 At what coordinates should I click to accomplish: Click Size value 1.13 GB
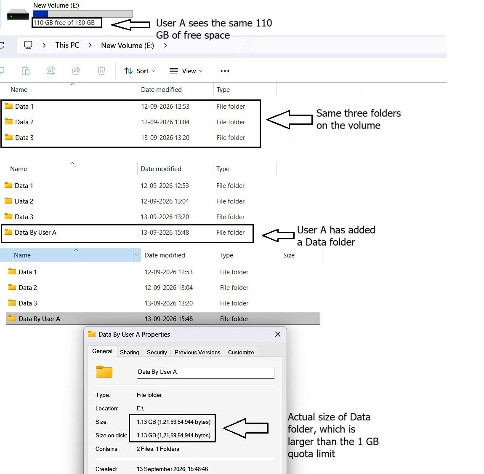[173, 422]
